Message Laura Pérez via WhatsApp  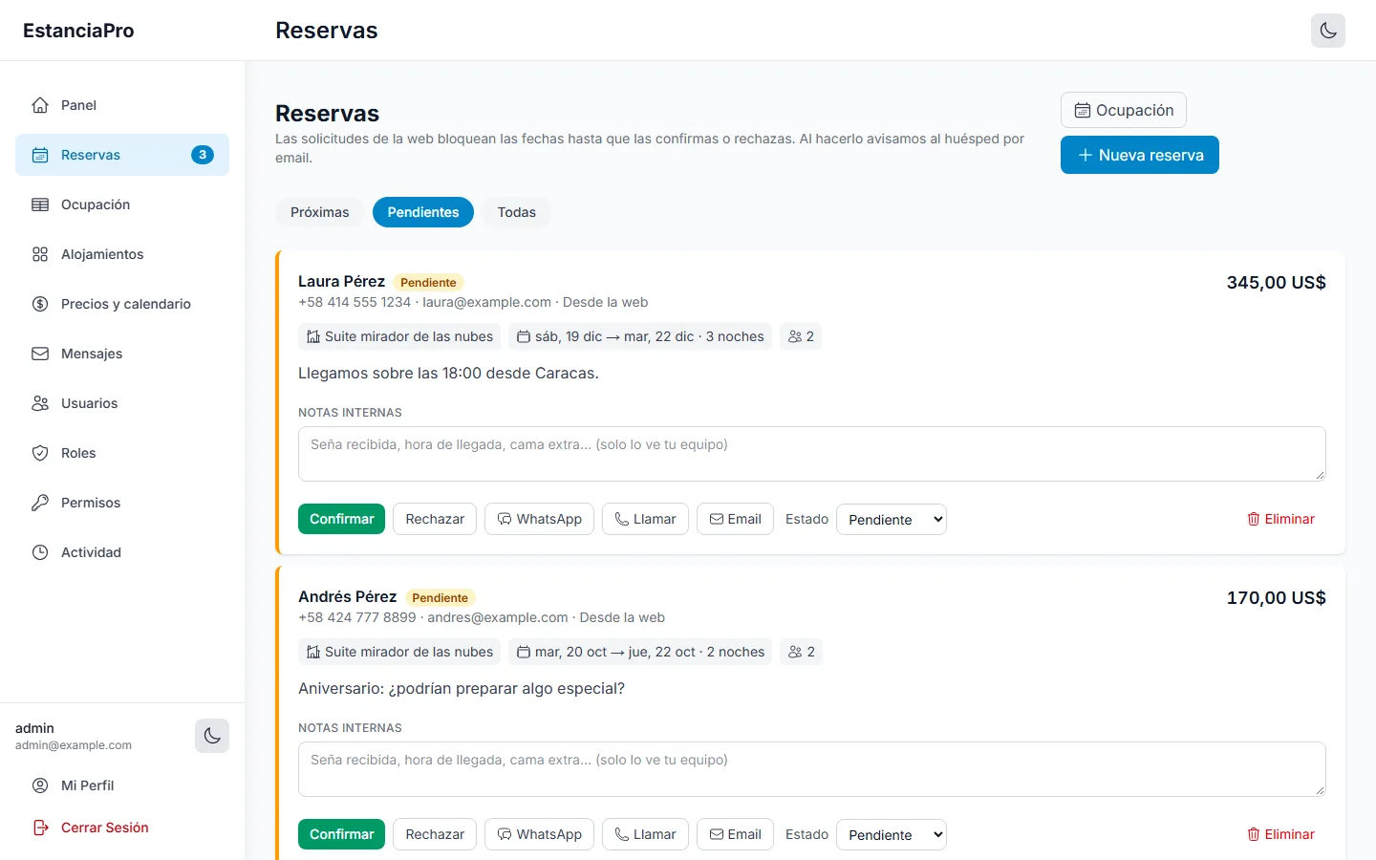[540, 519]
